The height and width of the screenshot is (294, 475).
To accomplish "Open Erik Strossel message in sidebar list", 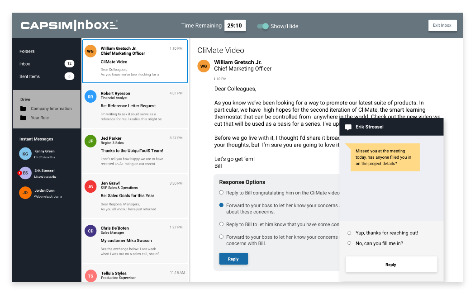I will (46, 173).
